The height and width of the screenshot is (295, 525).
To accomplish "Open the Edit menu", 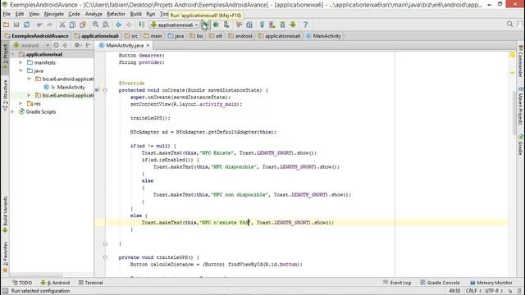I will pos(20,14).
